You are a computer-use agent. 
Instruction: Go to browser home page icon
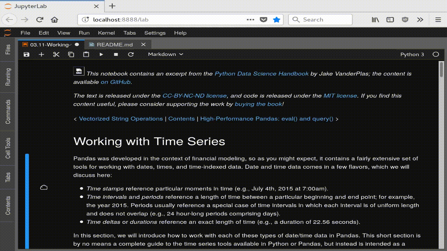[x=54, y=20]
